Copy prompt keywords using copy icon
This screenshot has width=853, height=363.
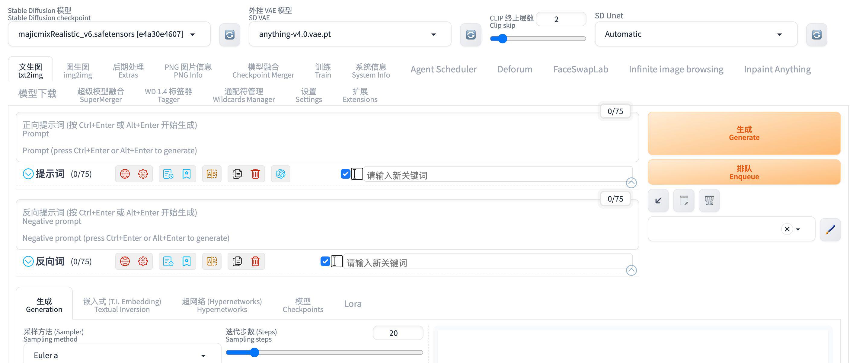point(237,174)
